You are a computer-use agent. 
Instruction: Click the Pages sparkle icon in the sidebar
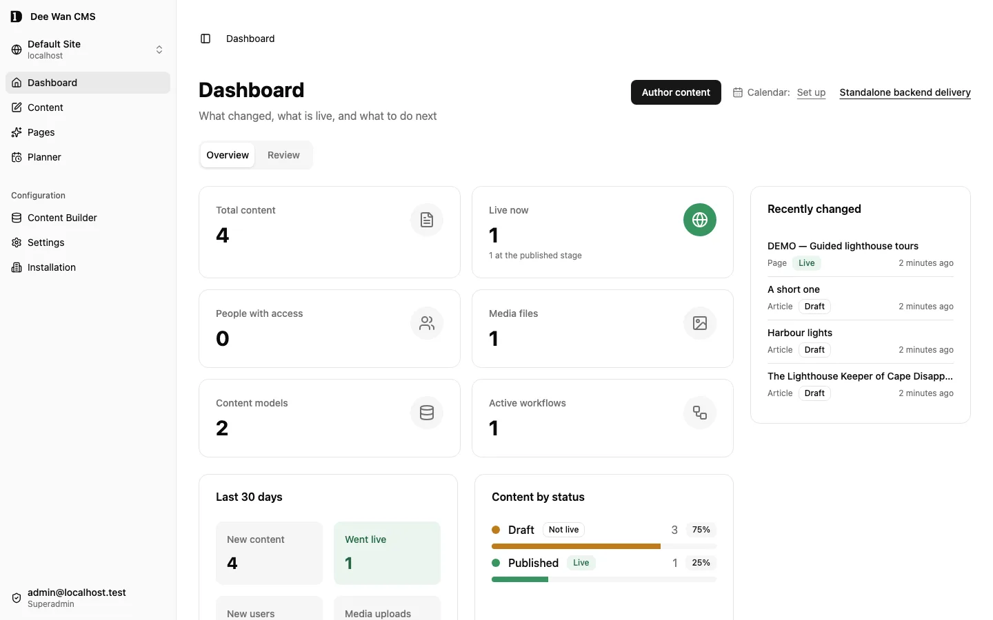pyautogui.click(x=17, y=132)
